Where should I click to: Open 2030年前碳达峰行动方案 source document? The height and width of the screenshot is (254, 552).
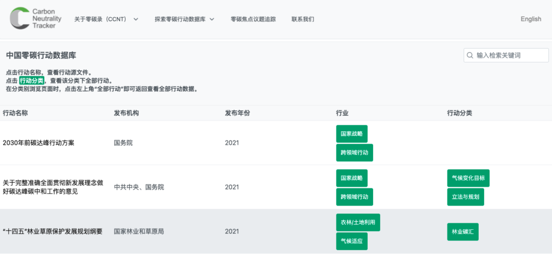38,143
